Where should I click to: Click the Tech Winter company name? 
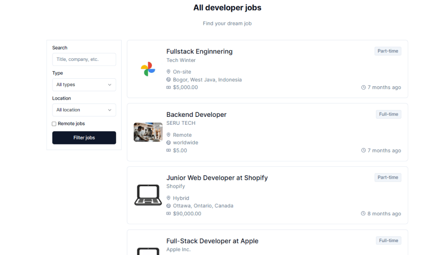[181, 60]
